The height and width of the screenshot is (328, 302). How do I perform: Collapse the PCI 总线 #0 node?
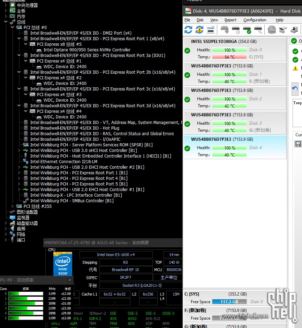(12, 27)
